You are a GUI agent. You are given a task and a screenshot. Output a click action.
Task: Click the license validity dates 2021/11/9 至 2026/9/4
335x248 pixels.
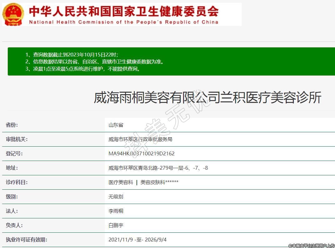pyautogui.click(x=138, y=240)
